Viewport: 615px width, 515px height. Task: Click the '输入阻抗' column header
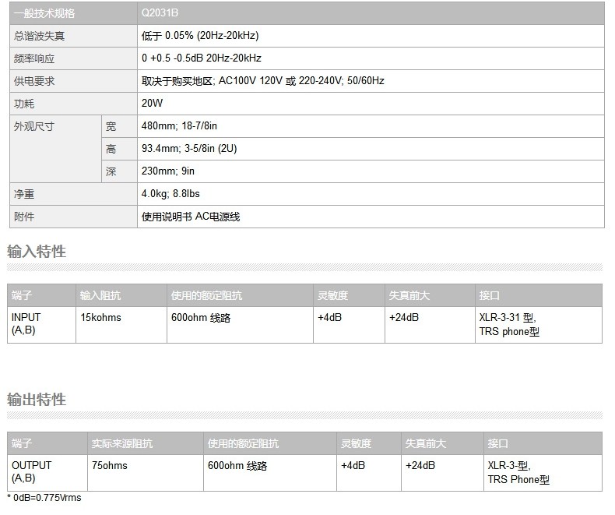(121, 295)
